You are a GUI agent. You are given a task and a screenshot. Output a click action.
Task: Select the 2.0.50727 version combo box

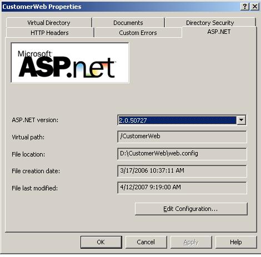pos(182,120)
